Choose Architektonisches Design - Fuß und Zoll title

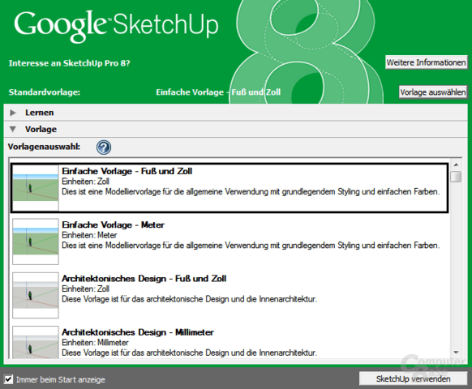pyautogui.click(x=144, y=279)
